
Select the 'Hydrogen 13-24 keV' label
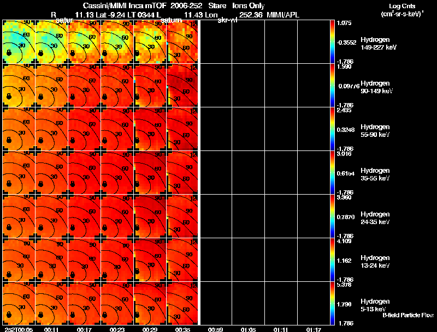pos(375,262)
